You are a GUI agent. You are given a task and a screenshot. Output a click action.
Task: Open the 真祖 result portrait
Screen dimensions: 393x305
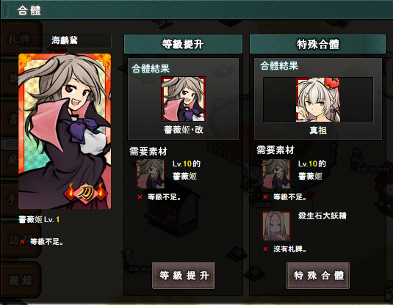318,100
